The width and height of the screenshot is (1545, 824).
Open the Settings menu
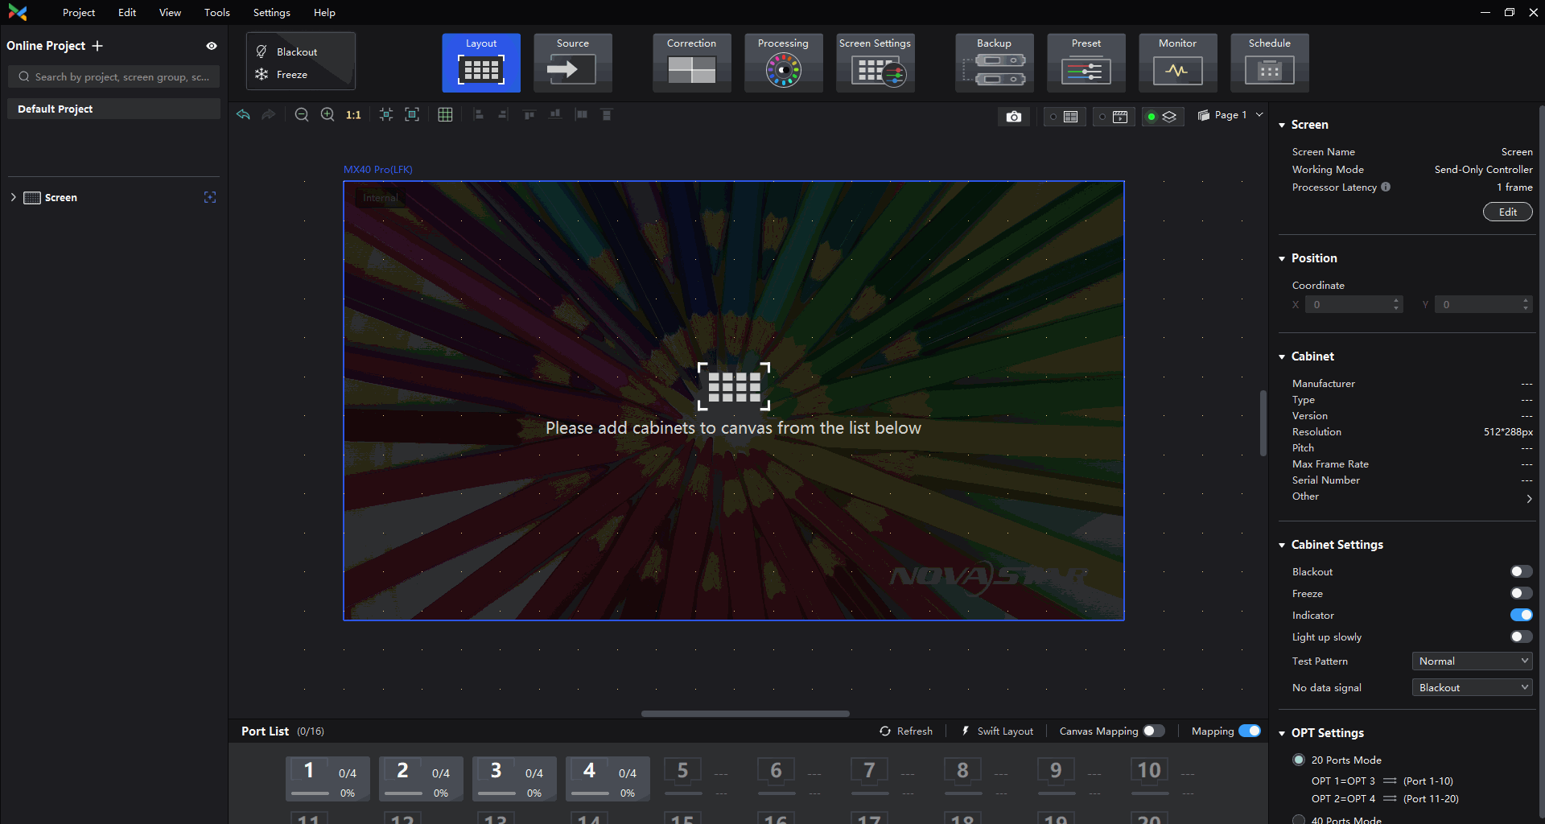click(x=272, y=12)
